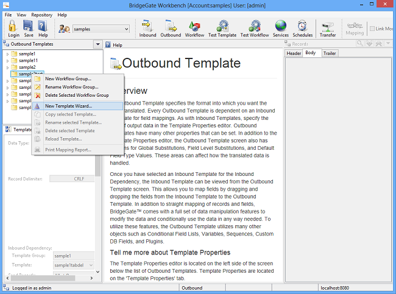Choose Reload Template... menu entry
396x294 pixels.
78,139
